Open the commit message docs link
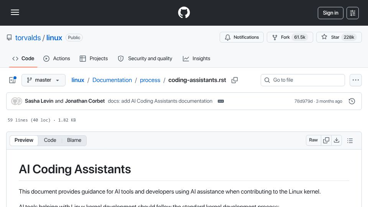Image resolution: width=368 pixels, height=207 pixels. [160, 101]
